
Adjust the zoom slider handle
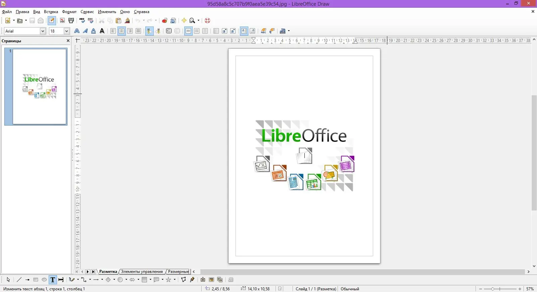[493, 289]
